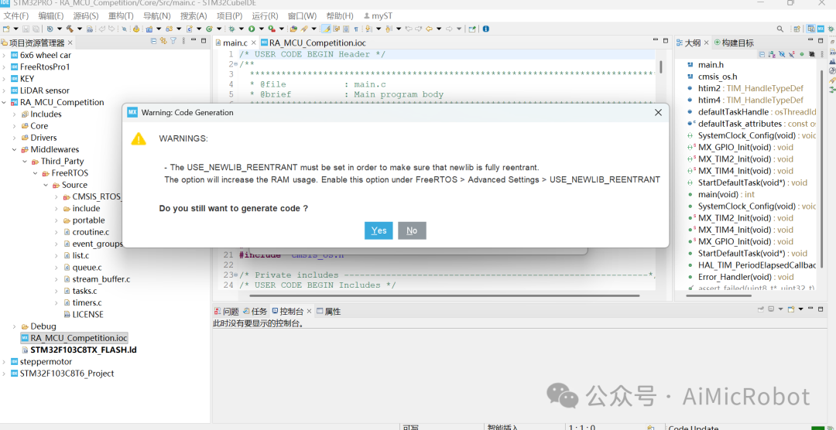
Task: Minimize the project explorer panel
Action: (x=193, y=40)
